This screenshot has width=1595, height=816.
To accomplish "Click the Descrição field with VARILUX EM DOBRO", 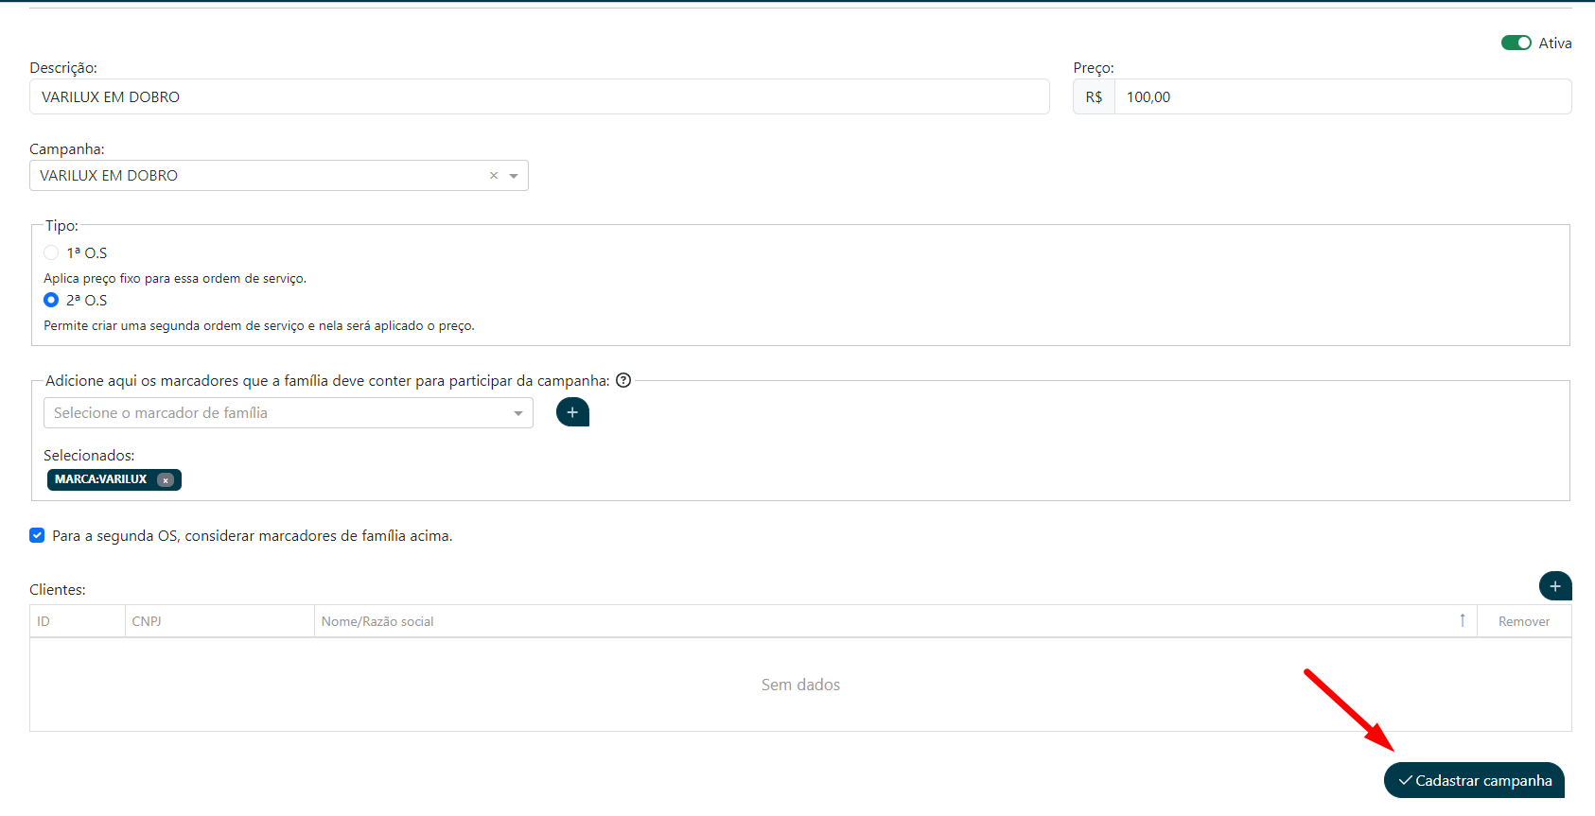I will pyautogui.click(x=539, y=96).
